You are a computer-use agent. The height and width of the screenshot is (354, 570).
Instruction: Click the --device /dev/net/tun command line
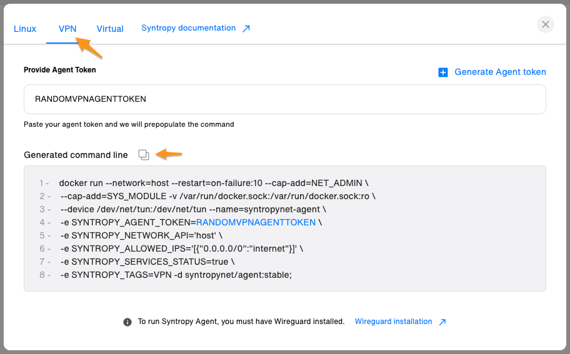(193, 209)
